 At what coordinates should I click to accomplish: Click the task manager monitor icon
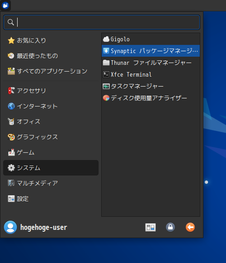coord(106,86)
